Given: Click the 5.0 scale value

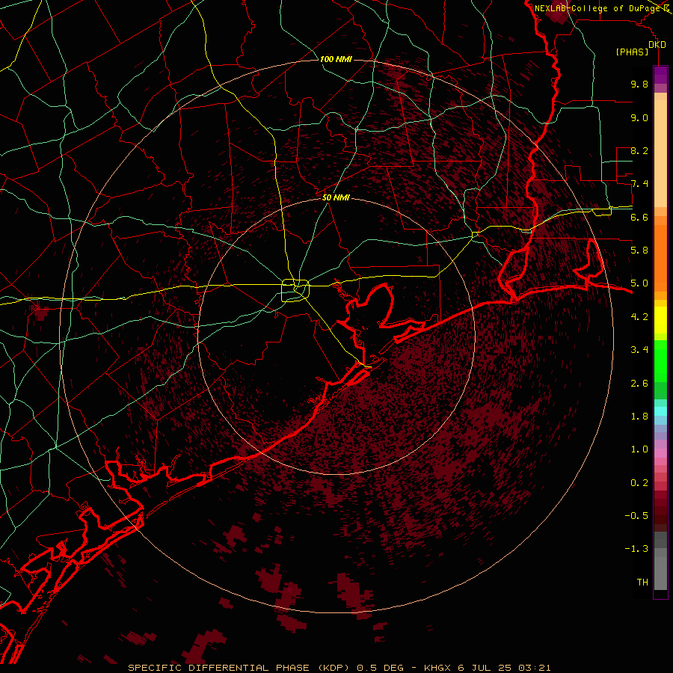Looking at the screenshot, I should [x=639, y=283].
